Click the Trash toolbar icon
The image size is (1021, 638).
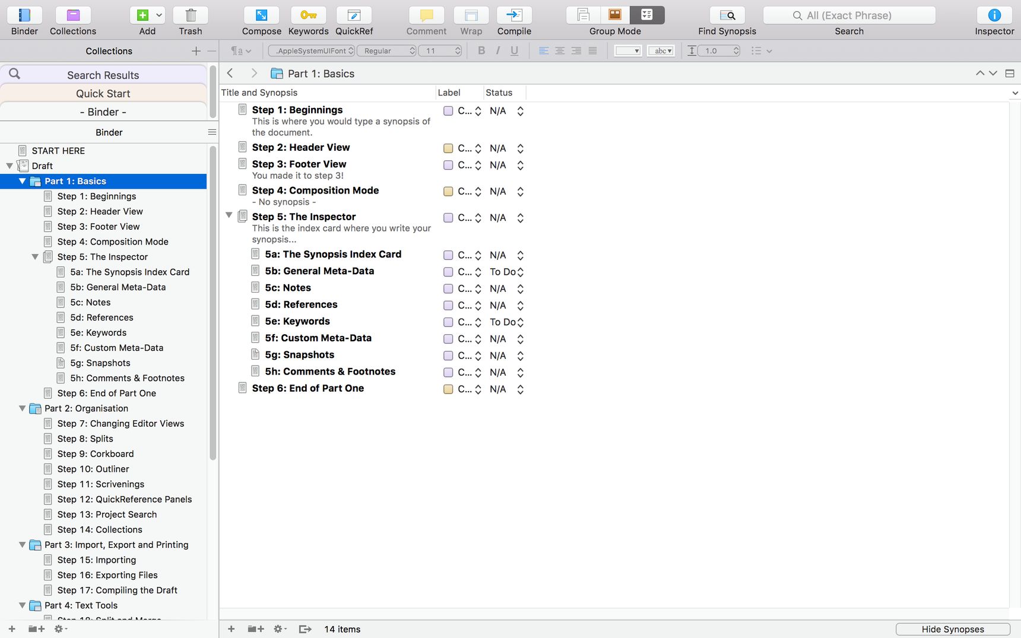click(191, 15)
